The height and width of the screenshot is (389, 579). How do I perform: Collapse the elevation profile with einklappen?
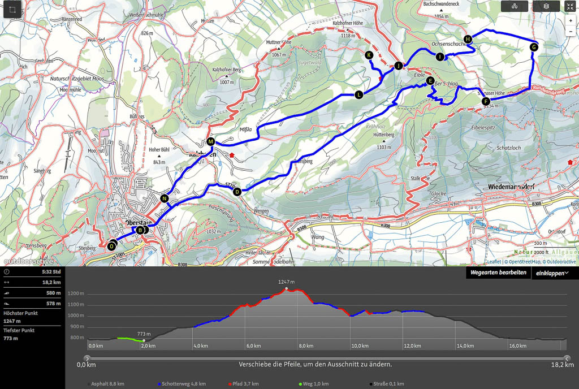[x=554, y=273]
